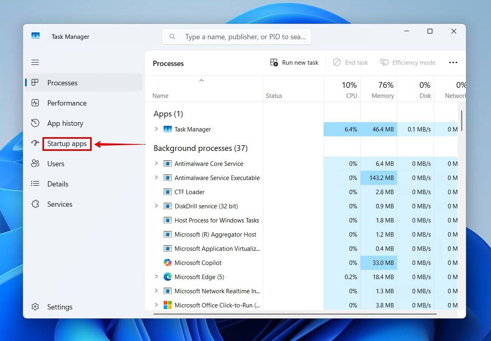Open the hamburger navigation menu
Image resolution: width=491 pixels, height=341 pixels.
pyautogui.click(x=35, y=62)
